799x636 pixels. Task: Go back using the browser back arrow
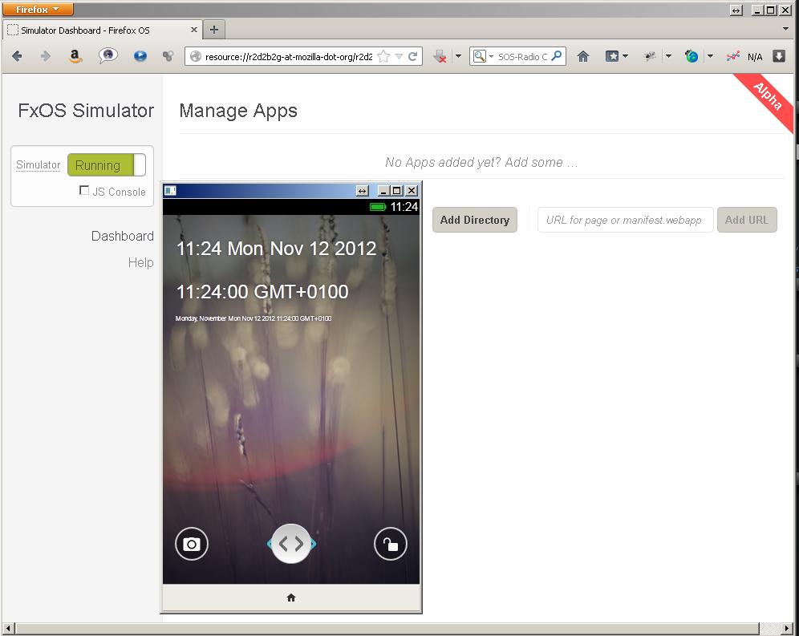click(17, 56)
